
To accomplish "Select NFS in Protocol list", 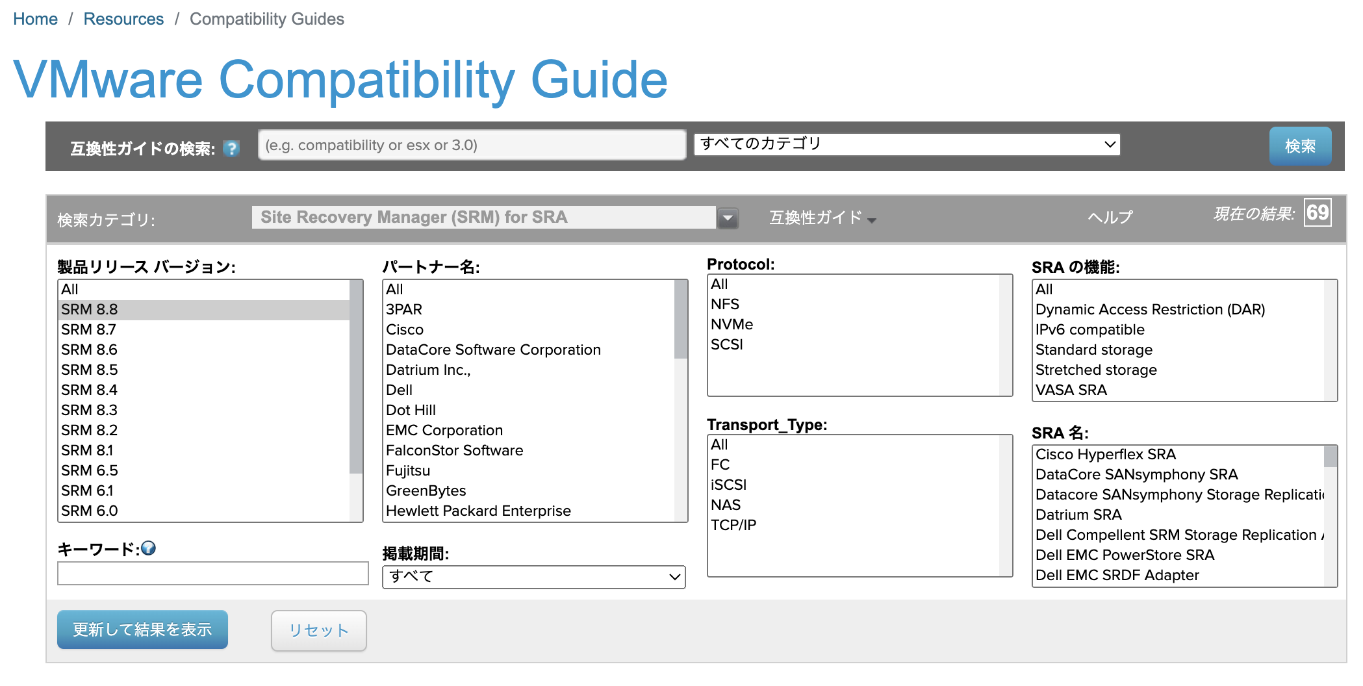I will (854, 304).
